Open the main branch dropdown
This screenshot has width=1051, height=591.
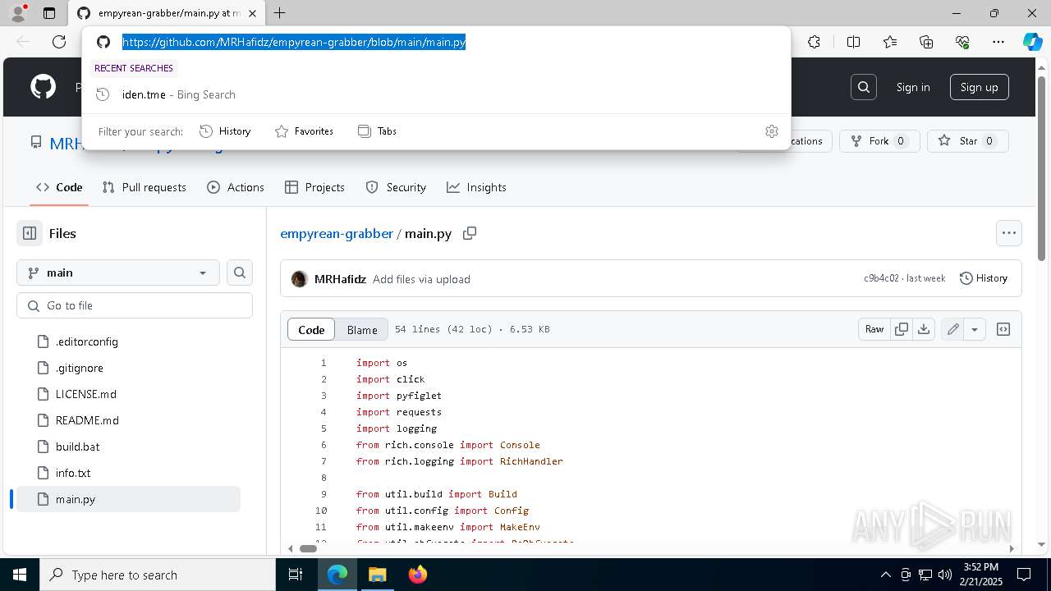pyautogui.click(x=118, y=273)
